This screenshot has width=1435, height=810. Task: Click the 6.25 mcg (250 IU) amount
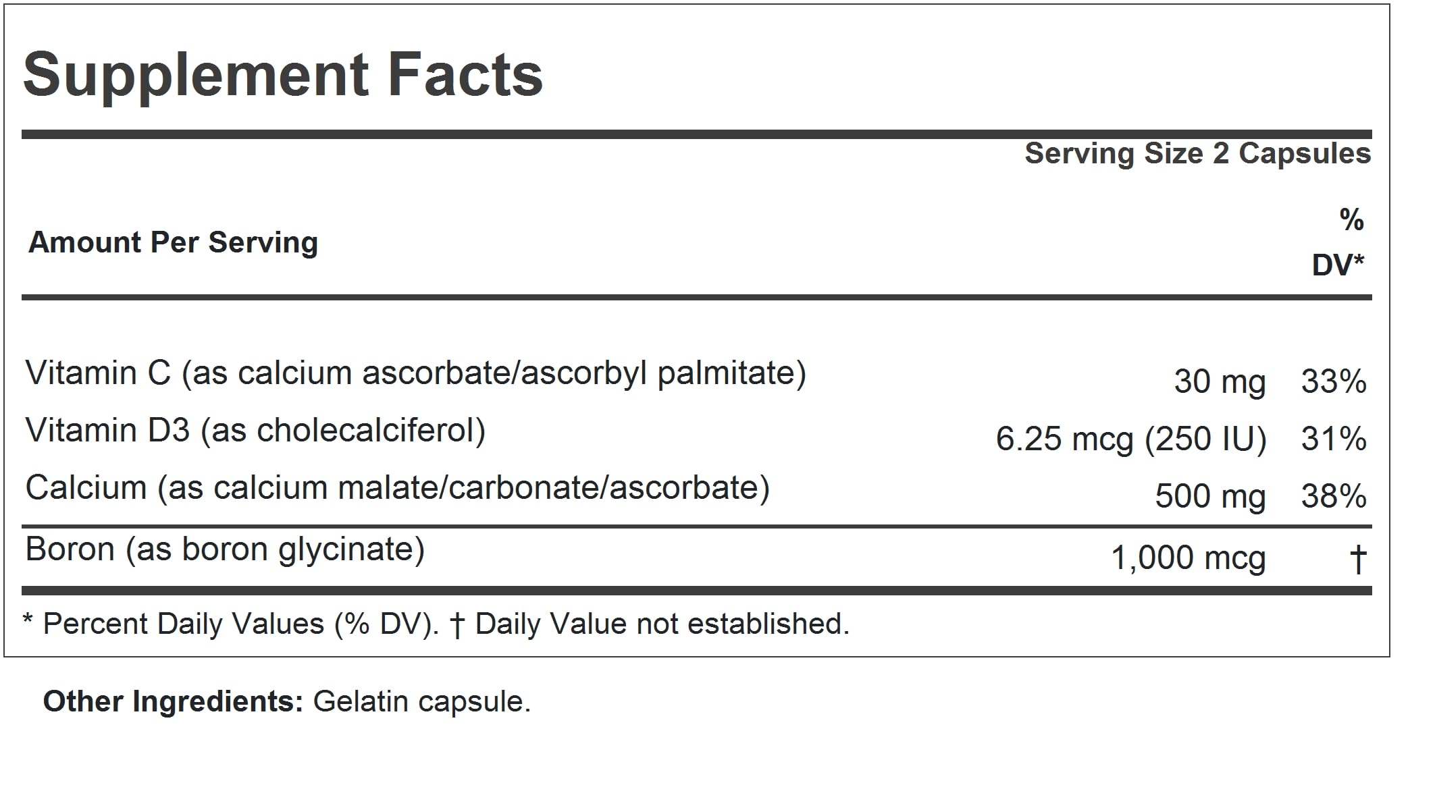pyautogui.click(x=1131, y=439)
